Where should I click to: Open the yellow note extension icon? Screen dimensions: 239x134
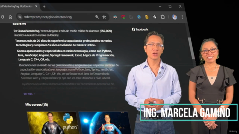(x=147, y=17)
